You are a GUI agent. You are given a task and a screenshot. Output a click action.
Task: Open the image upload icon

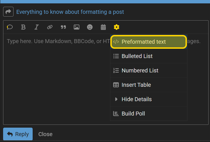pos(77,27)
